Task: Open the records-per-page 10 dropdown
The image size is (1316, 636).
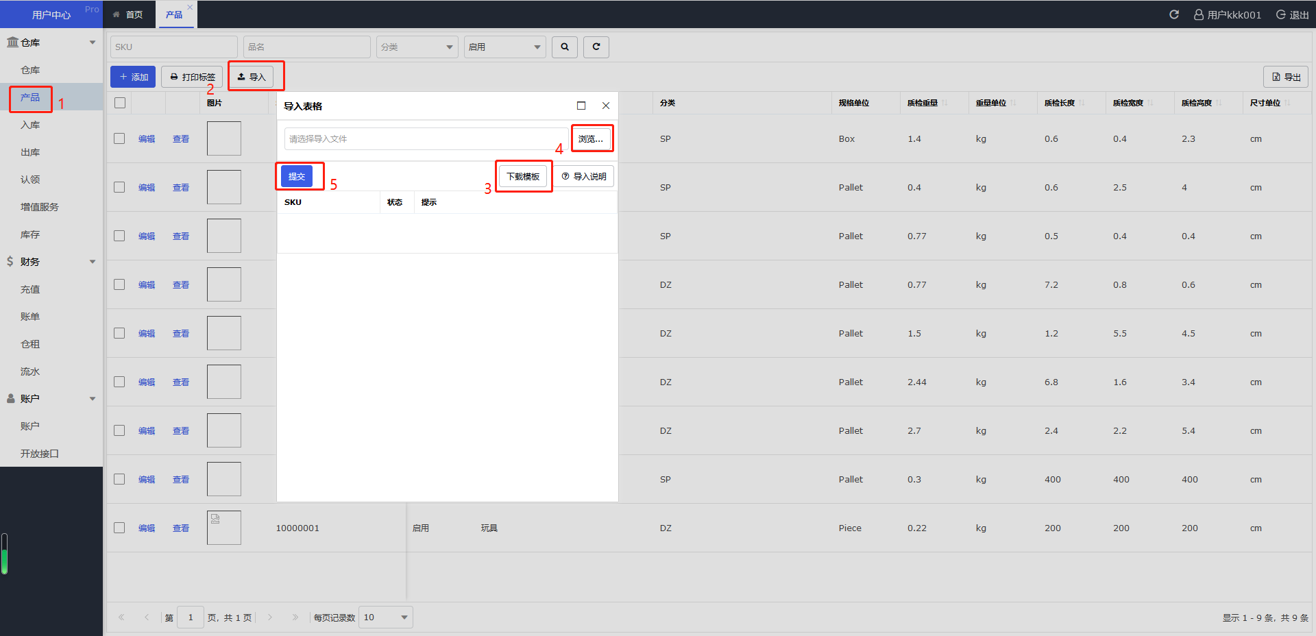Action: (x=386, y=617)
